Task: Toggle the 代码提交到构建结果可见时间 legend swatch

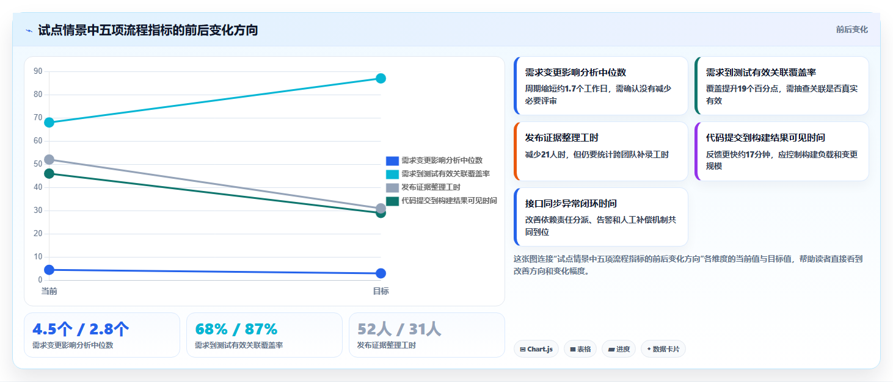Action: (x=392, y=201)
